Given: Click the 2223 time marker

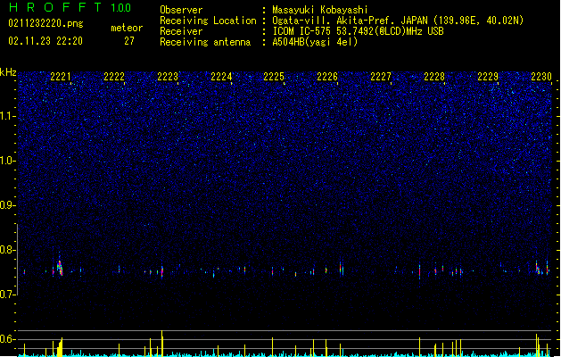Looking at the screenshot, I should [x=168, y=77].
